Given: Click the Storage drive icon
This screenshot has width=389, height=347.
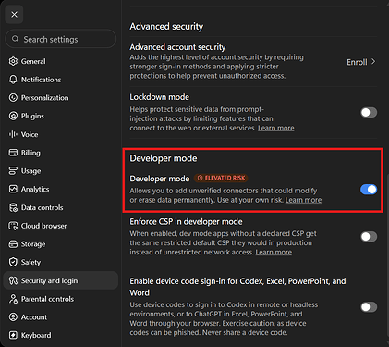Looking at the screenshot, I should (x=13, y=244).
